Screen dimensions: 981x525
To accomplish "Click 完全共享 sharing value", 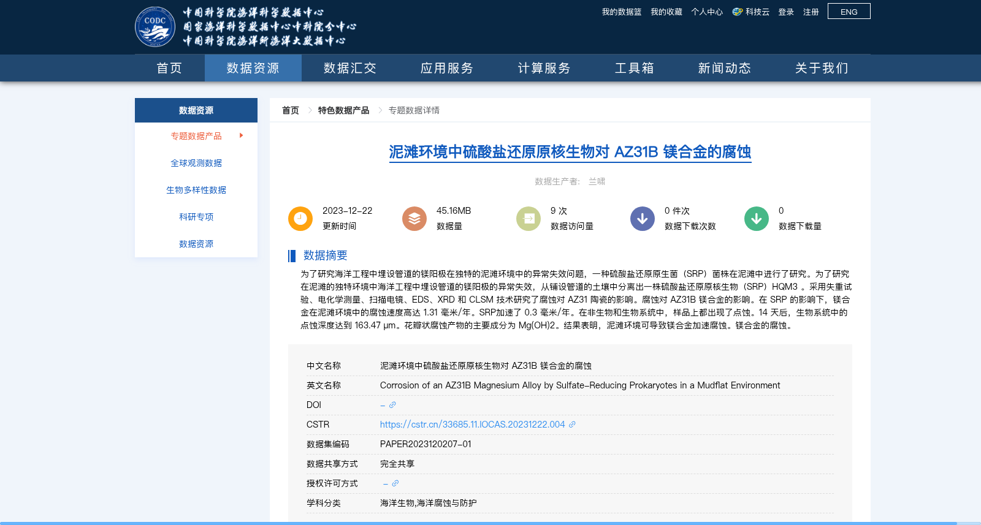I will coord(397,464).
